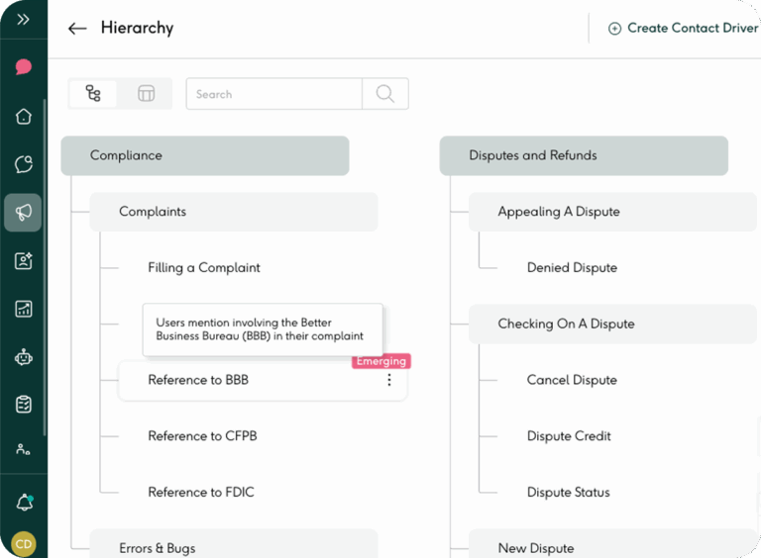Open the analytics chart sidebar icon
The height and width of the screenshot is (558, 761).
(23, 309)
